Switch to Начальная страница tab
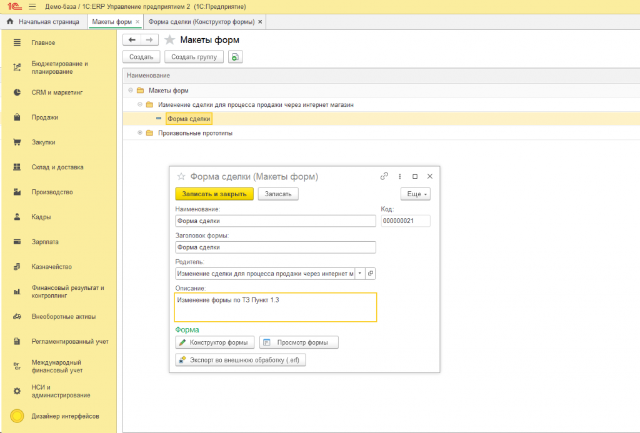The width and height of the screenshot is (640, 433). (x=44, y=22)
